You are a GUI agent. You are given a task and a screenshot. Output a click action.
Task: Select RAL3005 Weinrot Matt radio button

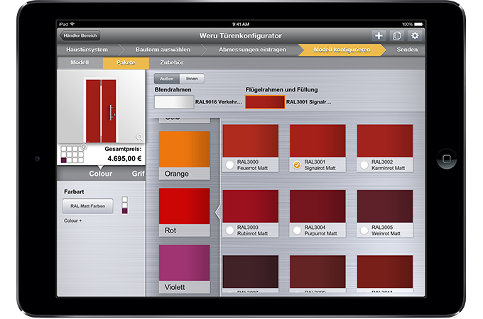coord(364,230)
